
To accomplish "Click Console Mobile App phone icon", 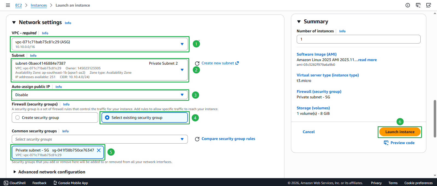I will (x=55, y=183).
